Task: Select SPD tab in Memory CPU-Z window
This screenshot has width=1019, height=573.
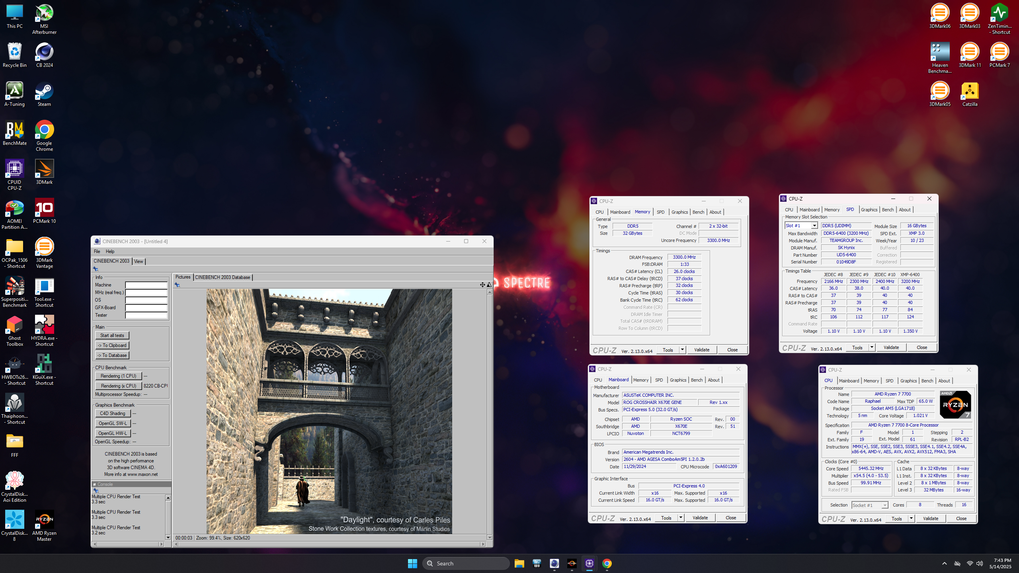Action: point(660,212)
